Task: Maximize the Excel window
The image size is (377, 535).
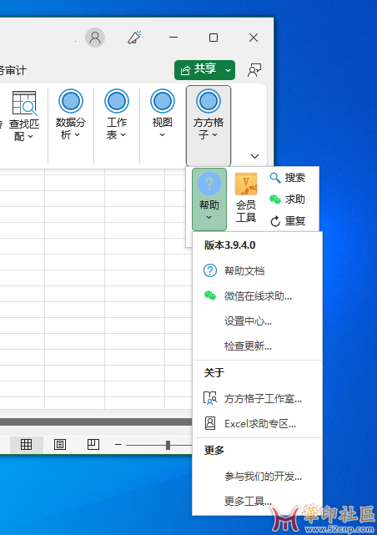Action: [x=214, y=38]
